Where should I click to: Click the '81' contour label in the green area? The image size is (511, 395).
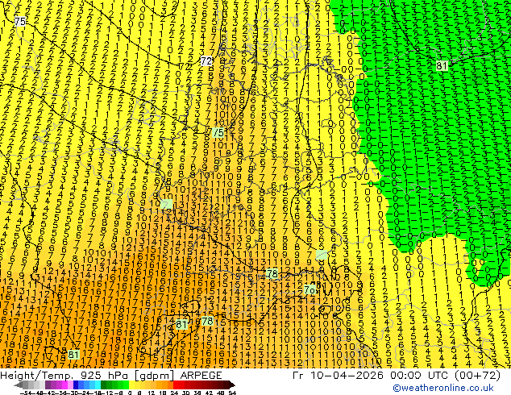(x=442, y=66)
